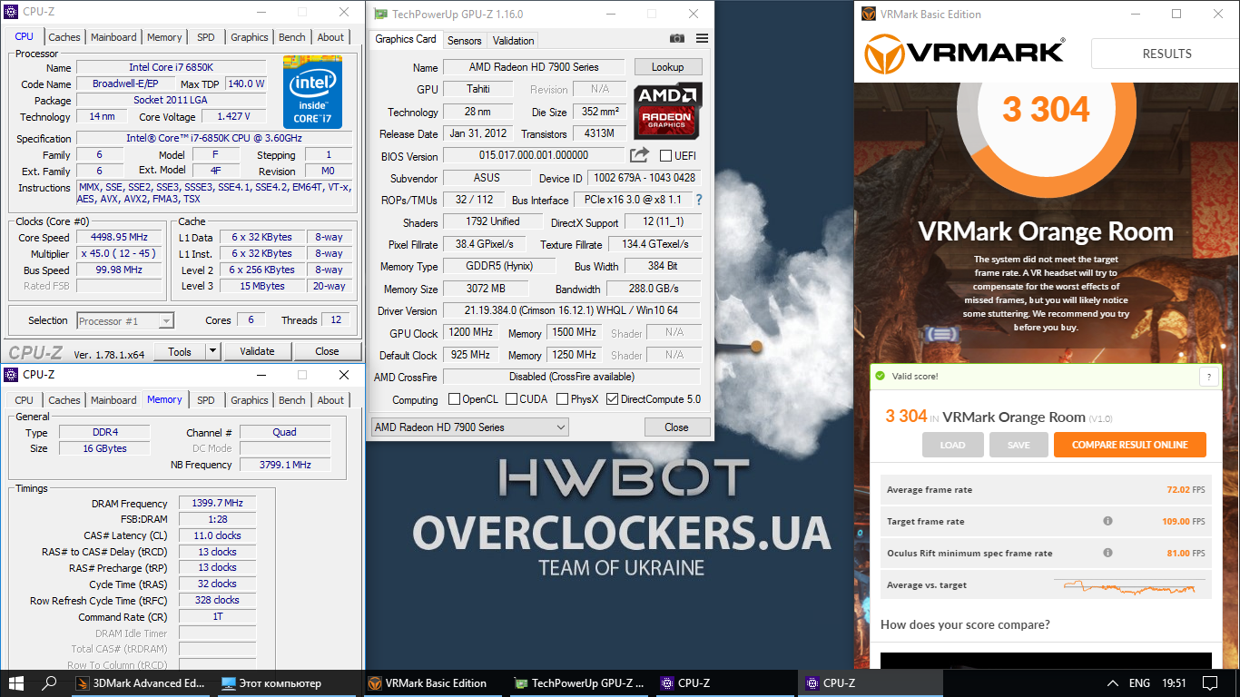Open Graphics tab in bottom CPU-Z window
1240x697 pixels.
click(x=250, y=400)
